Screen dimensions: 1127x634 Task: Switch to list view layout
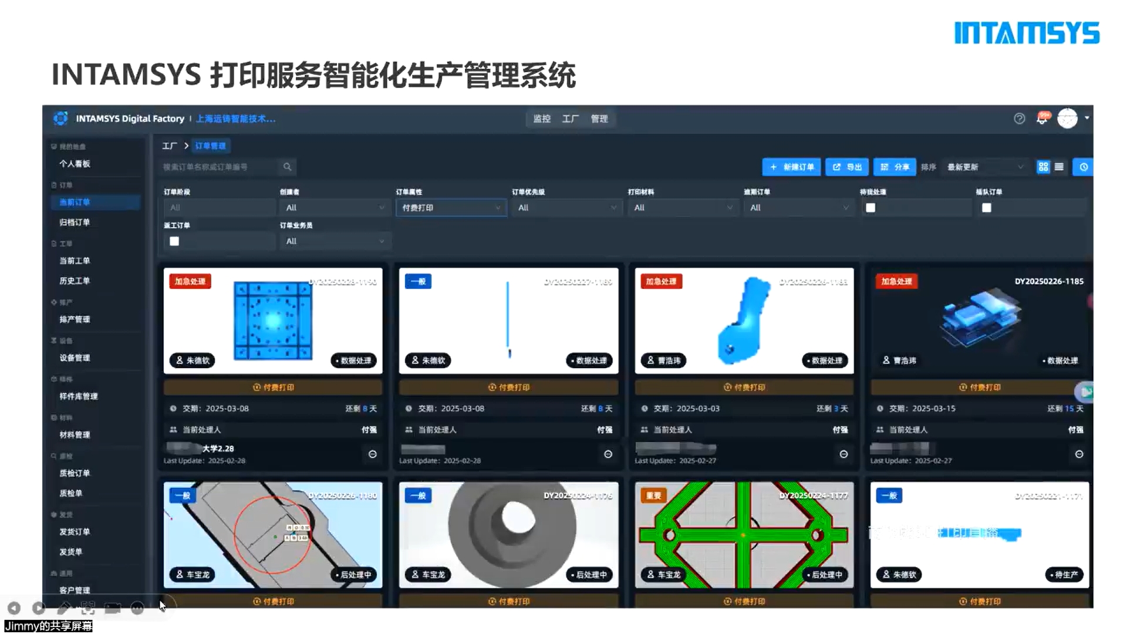1059,167
